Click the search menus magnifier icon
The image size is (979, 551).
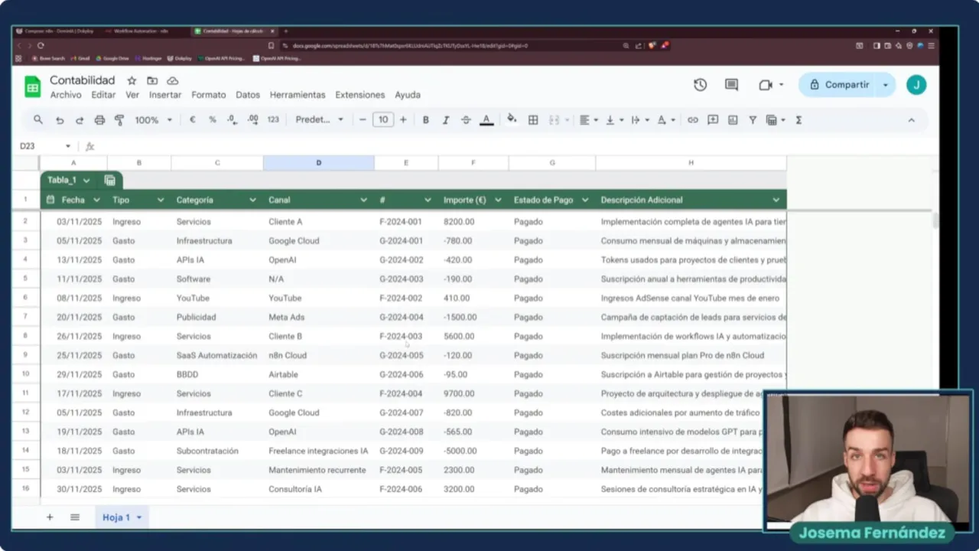[38, 120]
